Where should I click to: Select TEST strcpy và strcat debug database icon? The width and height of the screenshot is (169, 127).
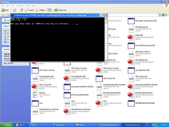tap(99, 70)
